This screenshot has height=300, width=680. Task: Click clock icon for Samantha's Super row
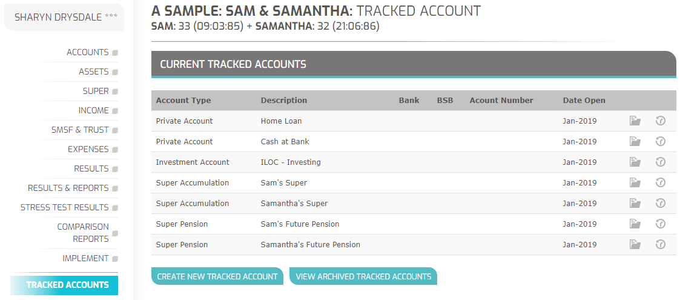tap(660, 203)
